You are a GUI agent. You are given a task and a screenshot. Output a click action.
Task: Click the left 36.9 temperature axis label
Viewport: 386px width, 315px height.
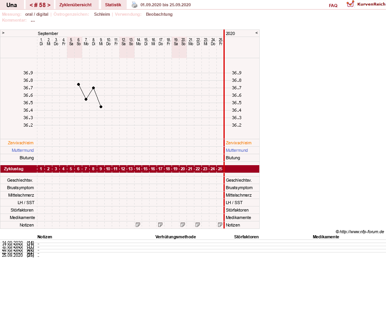(x=28, y=73)
